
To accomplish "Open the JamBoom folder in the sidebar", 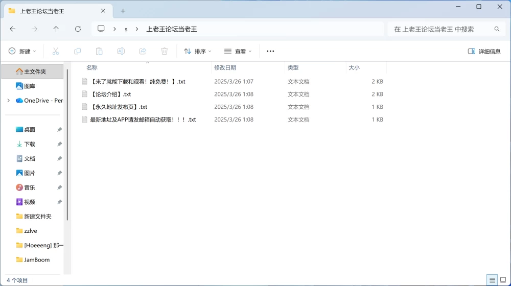I will (33, 259).
